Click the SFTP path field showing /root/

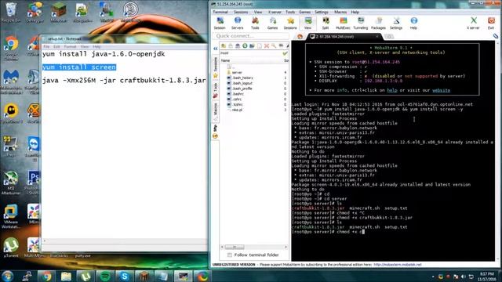250,53
